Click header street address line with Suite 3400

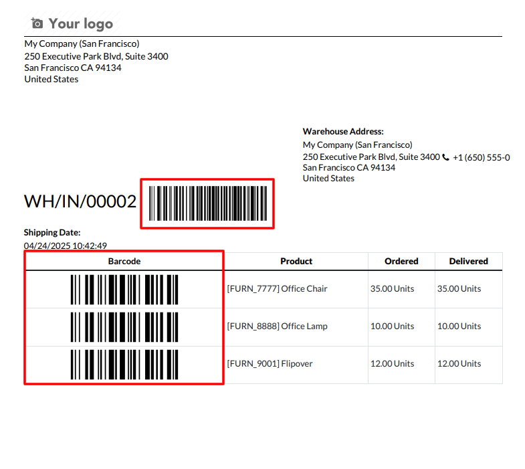[96, 56]
